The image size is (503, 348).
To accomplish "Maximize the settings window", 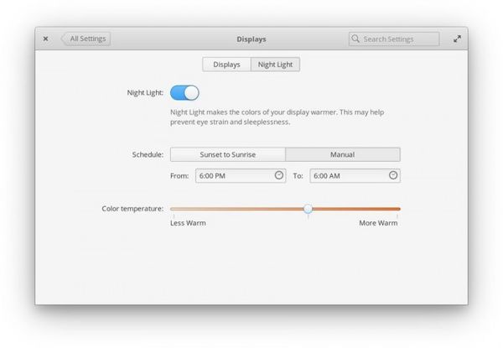I will [x=457, y=39].
